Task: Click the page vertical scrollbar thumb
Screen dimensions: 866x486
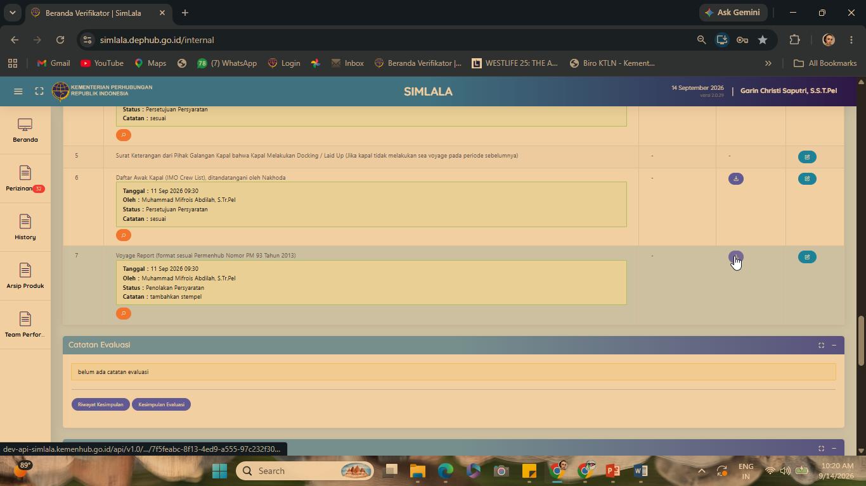Action: pyautogui.click(x=861, y=340)
